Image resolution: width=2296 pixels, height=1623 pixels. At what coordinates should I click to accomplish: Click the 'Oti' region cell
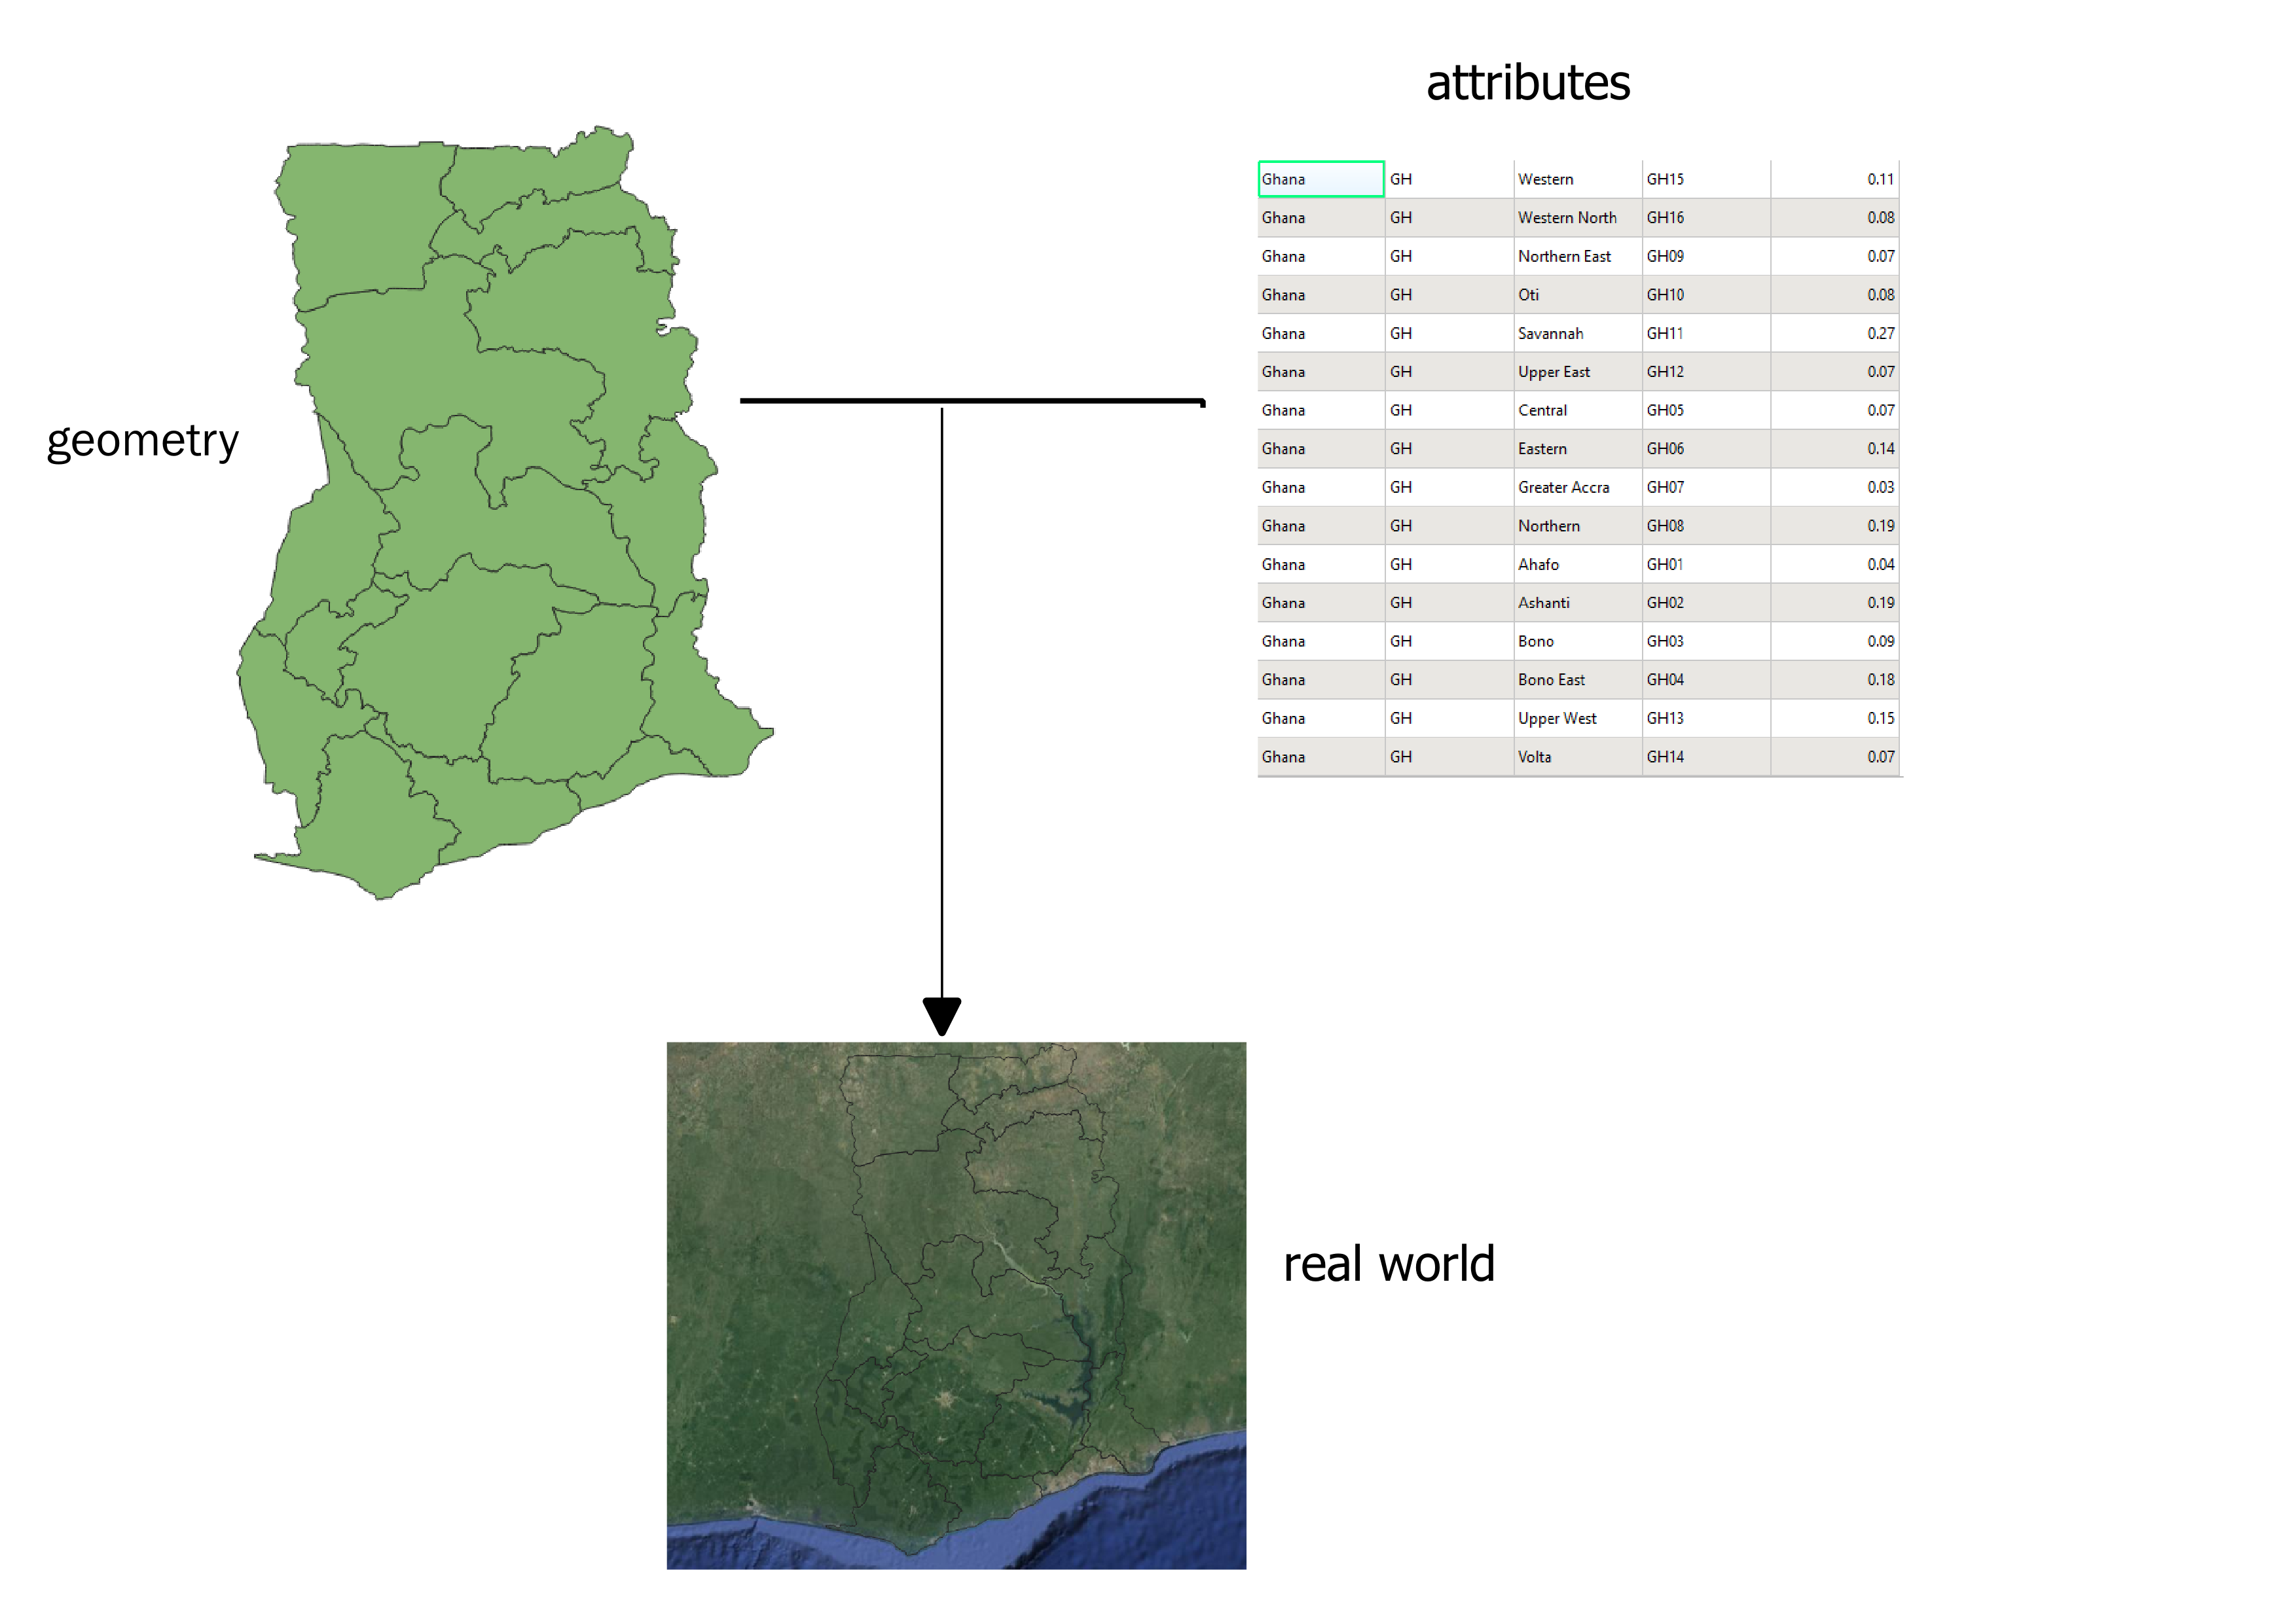(1577, 294)
